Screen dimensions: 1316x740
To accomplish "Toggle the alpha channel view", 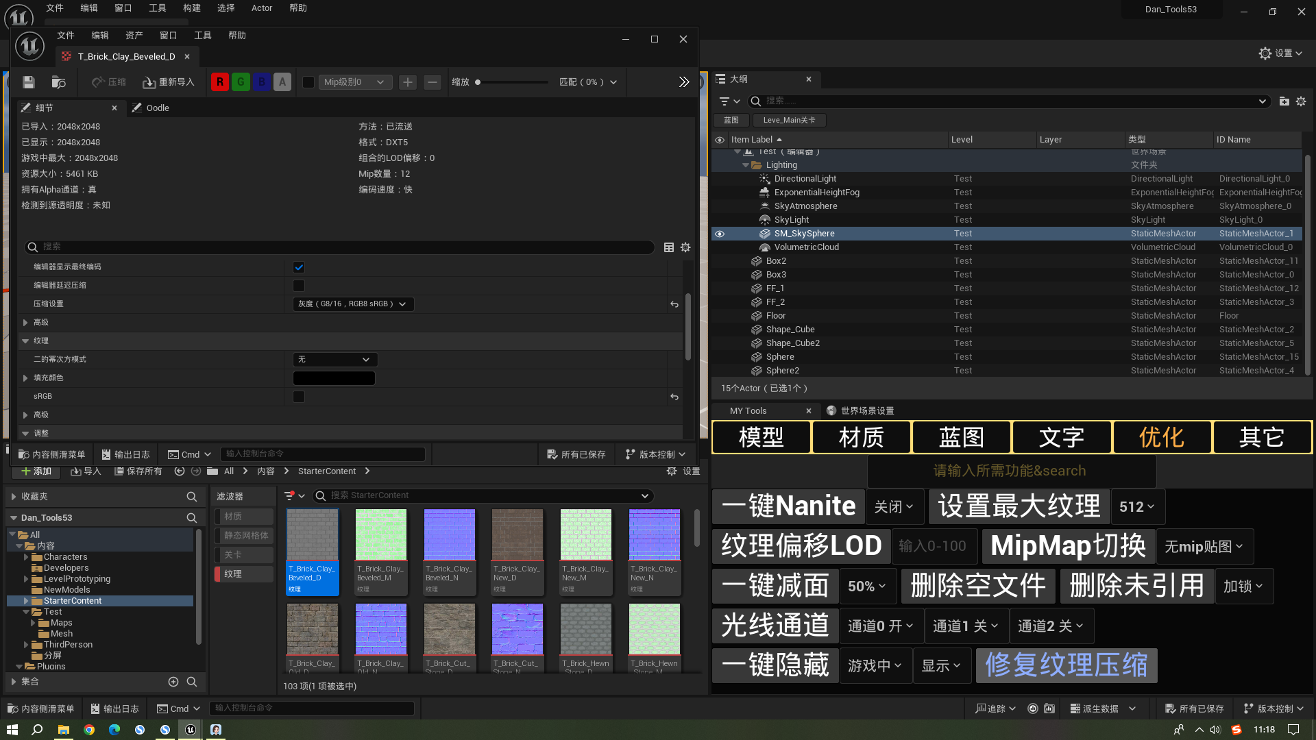I will click(282, 82).
